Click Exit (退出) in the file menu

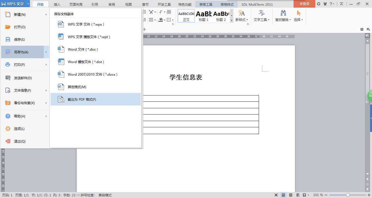click(25, 141)
